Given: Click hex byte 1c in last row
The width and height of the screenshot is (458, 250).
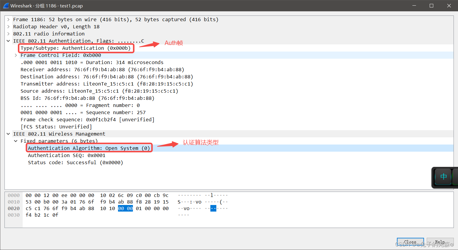Looking at the screenshot, I should click(x=46, y=215).
